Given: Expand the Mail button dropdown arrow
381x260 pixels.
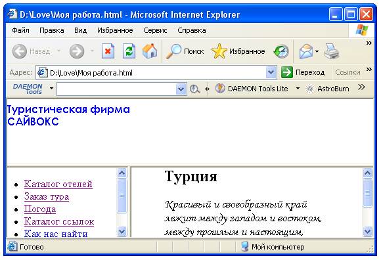Looking at the screenshot, I should [317, 51].
